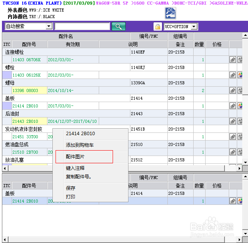Click purple ITC cell of 11403 06126K
Screen dimensions: 248x243
coord(7,75)
